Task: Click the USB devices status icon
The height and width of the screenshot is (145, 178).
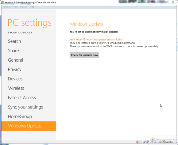Action: 144,142
